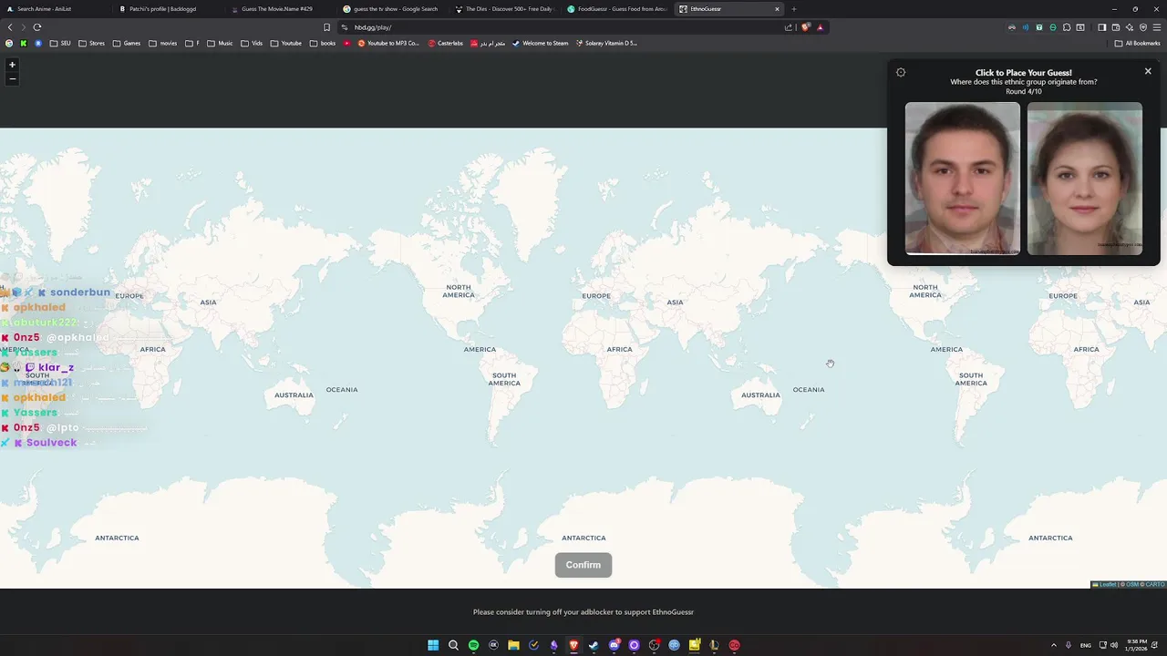Image resolution: width=1167 pixels, height=656 pixels.
Task: Open qBittorrent from the taskbar
Action: click(674, 645)
